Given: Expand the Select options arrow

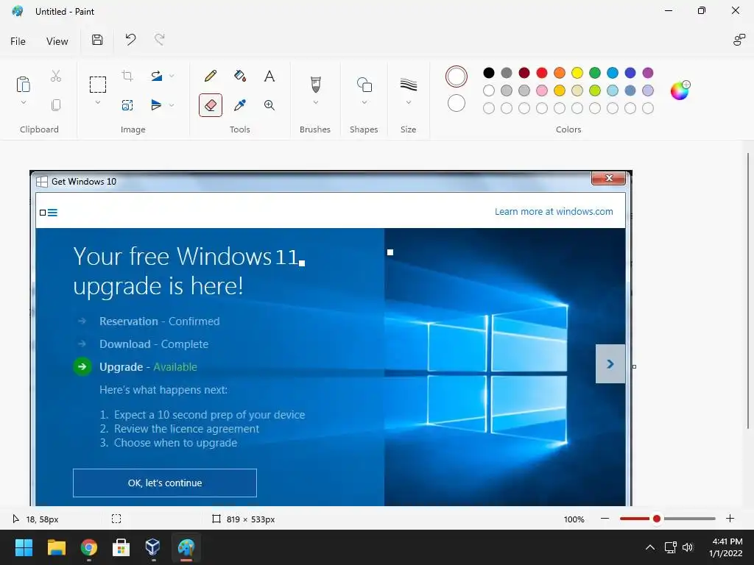Looking at the screenshot, I should [x=98, y=102].
